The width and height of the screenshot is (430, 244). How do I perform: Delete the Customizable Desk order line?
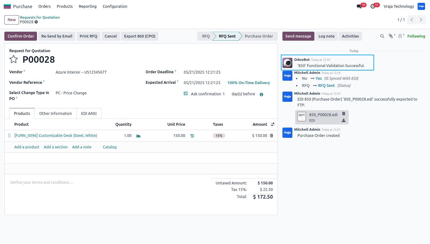pos(272,136)
